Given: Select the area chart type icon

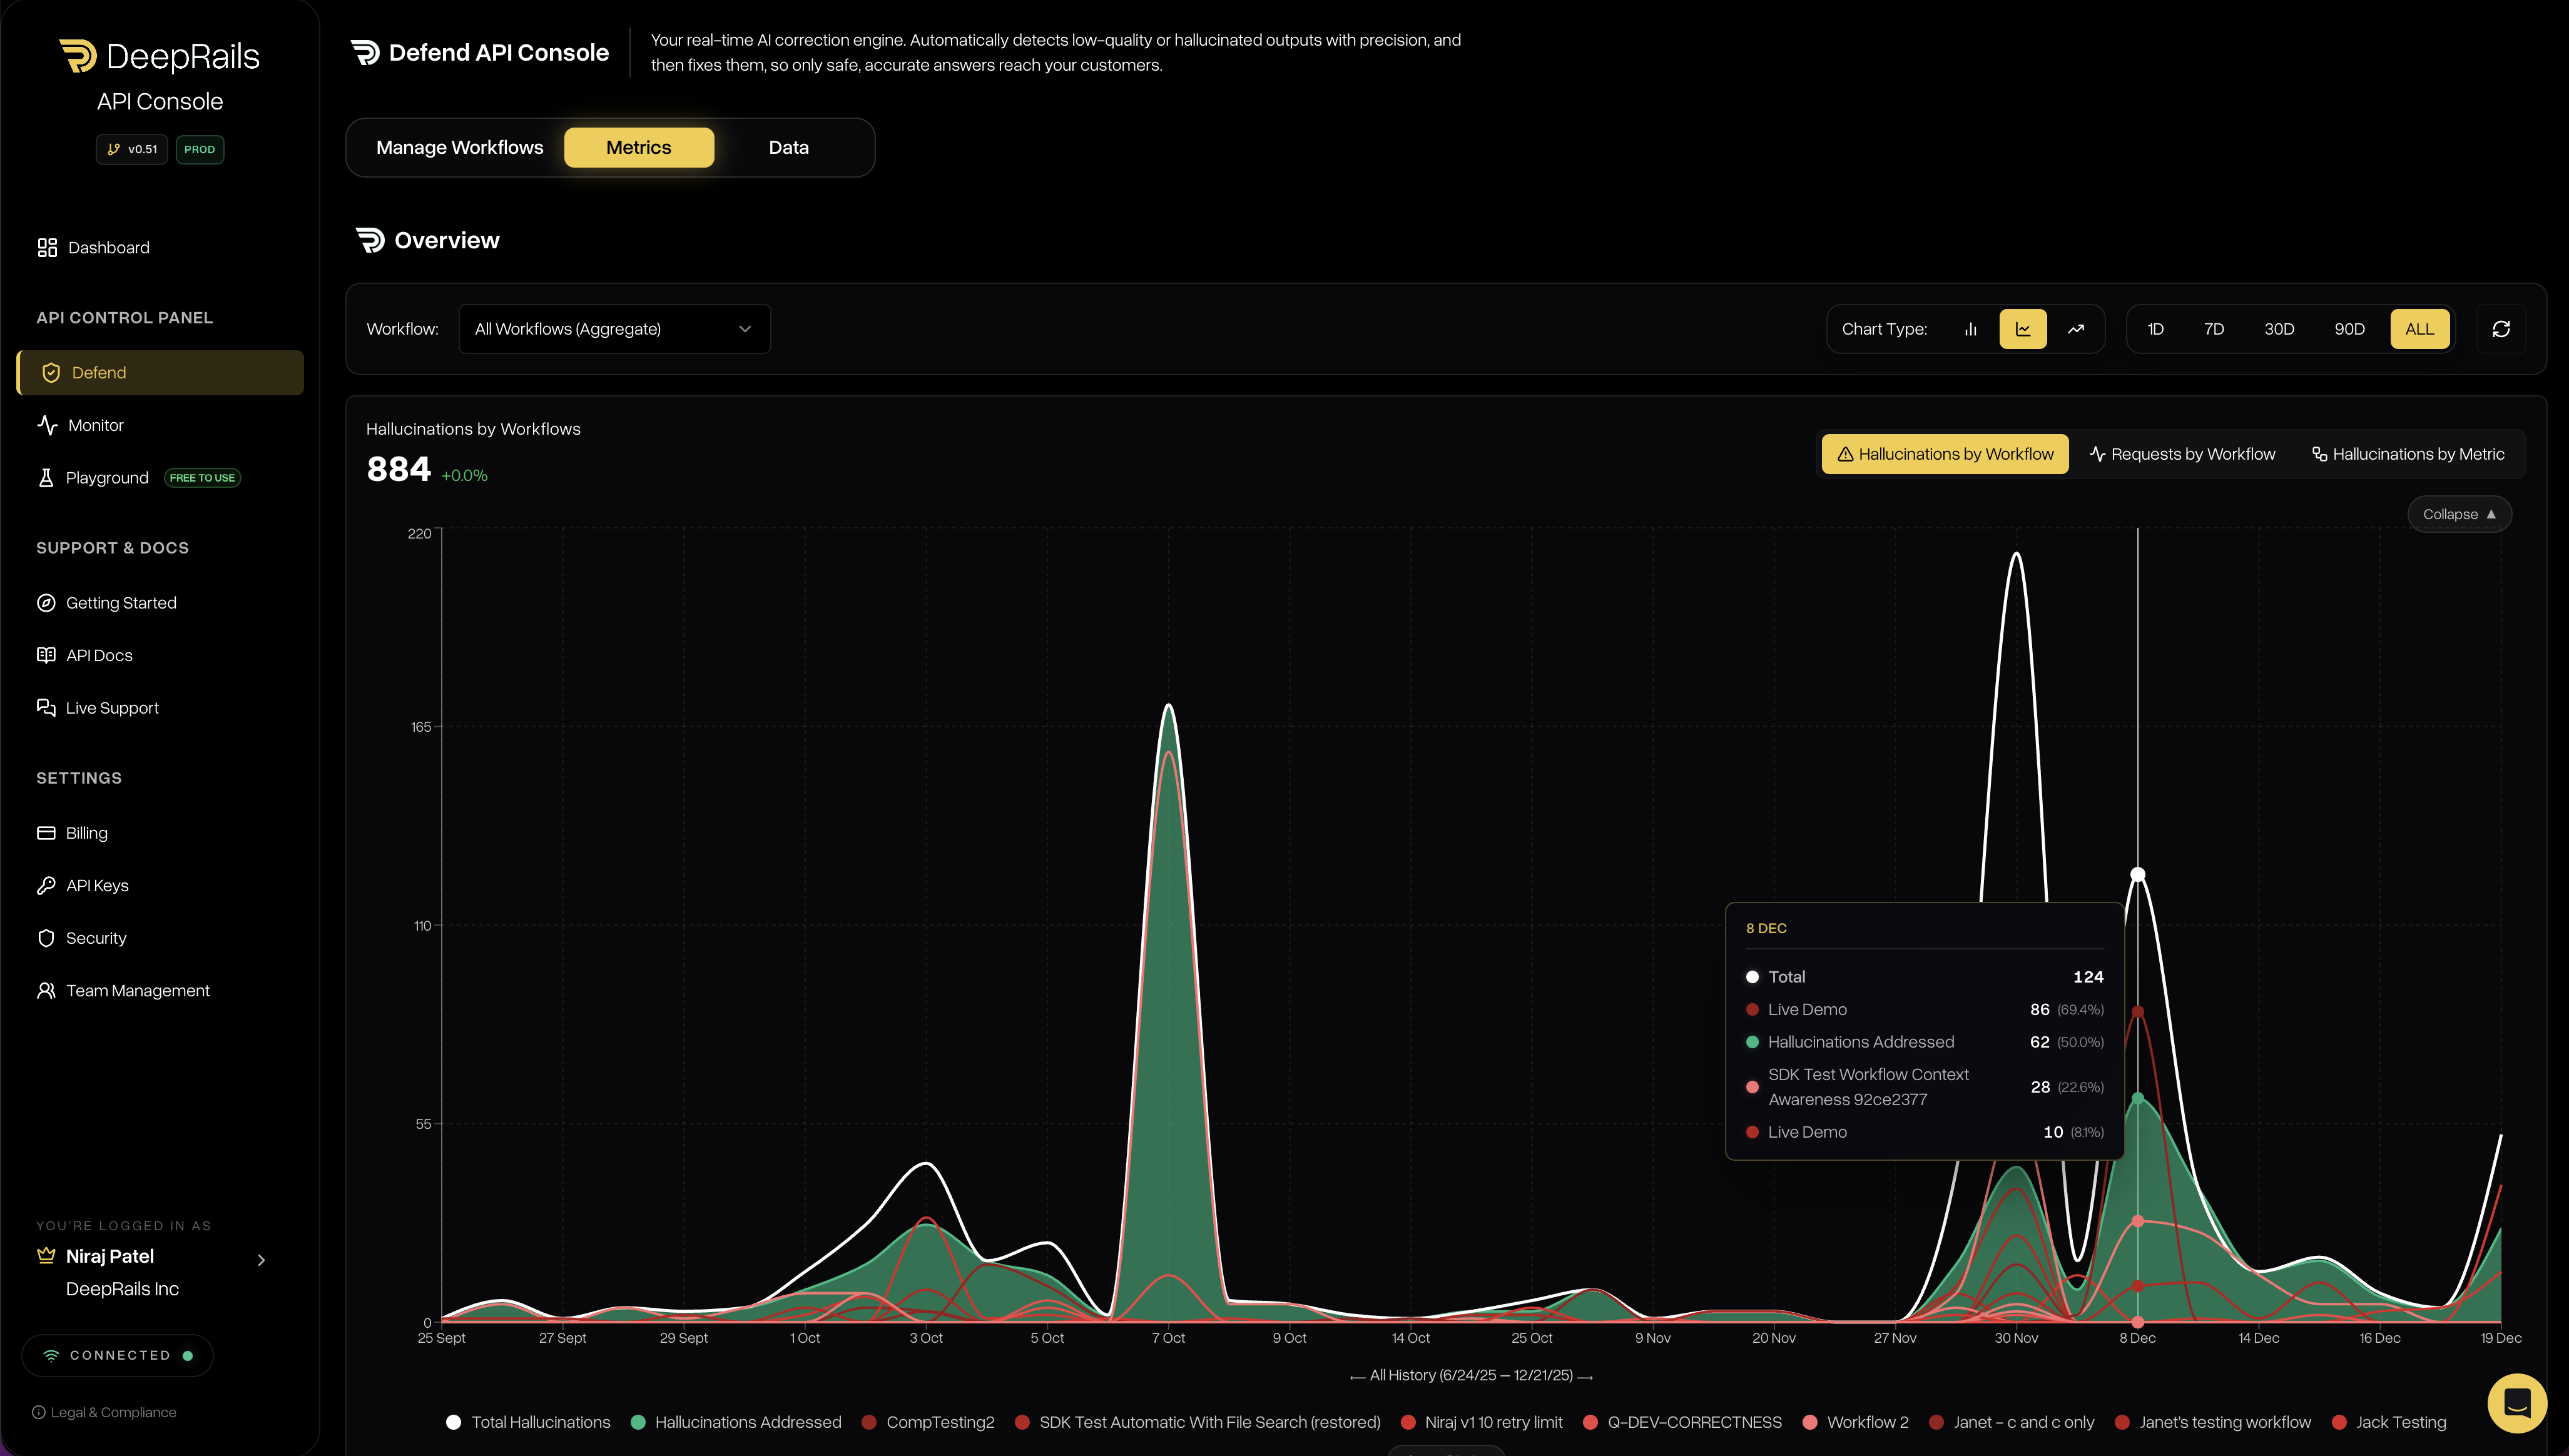Looking at the screenshot, I should [x=2023, y=329].
